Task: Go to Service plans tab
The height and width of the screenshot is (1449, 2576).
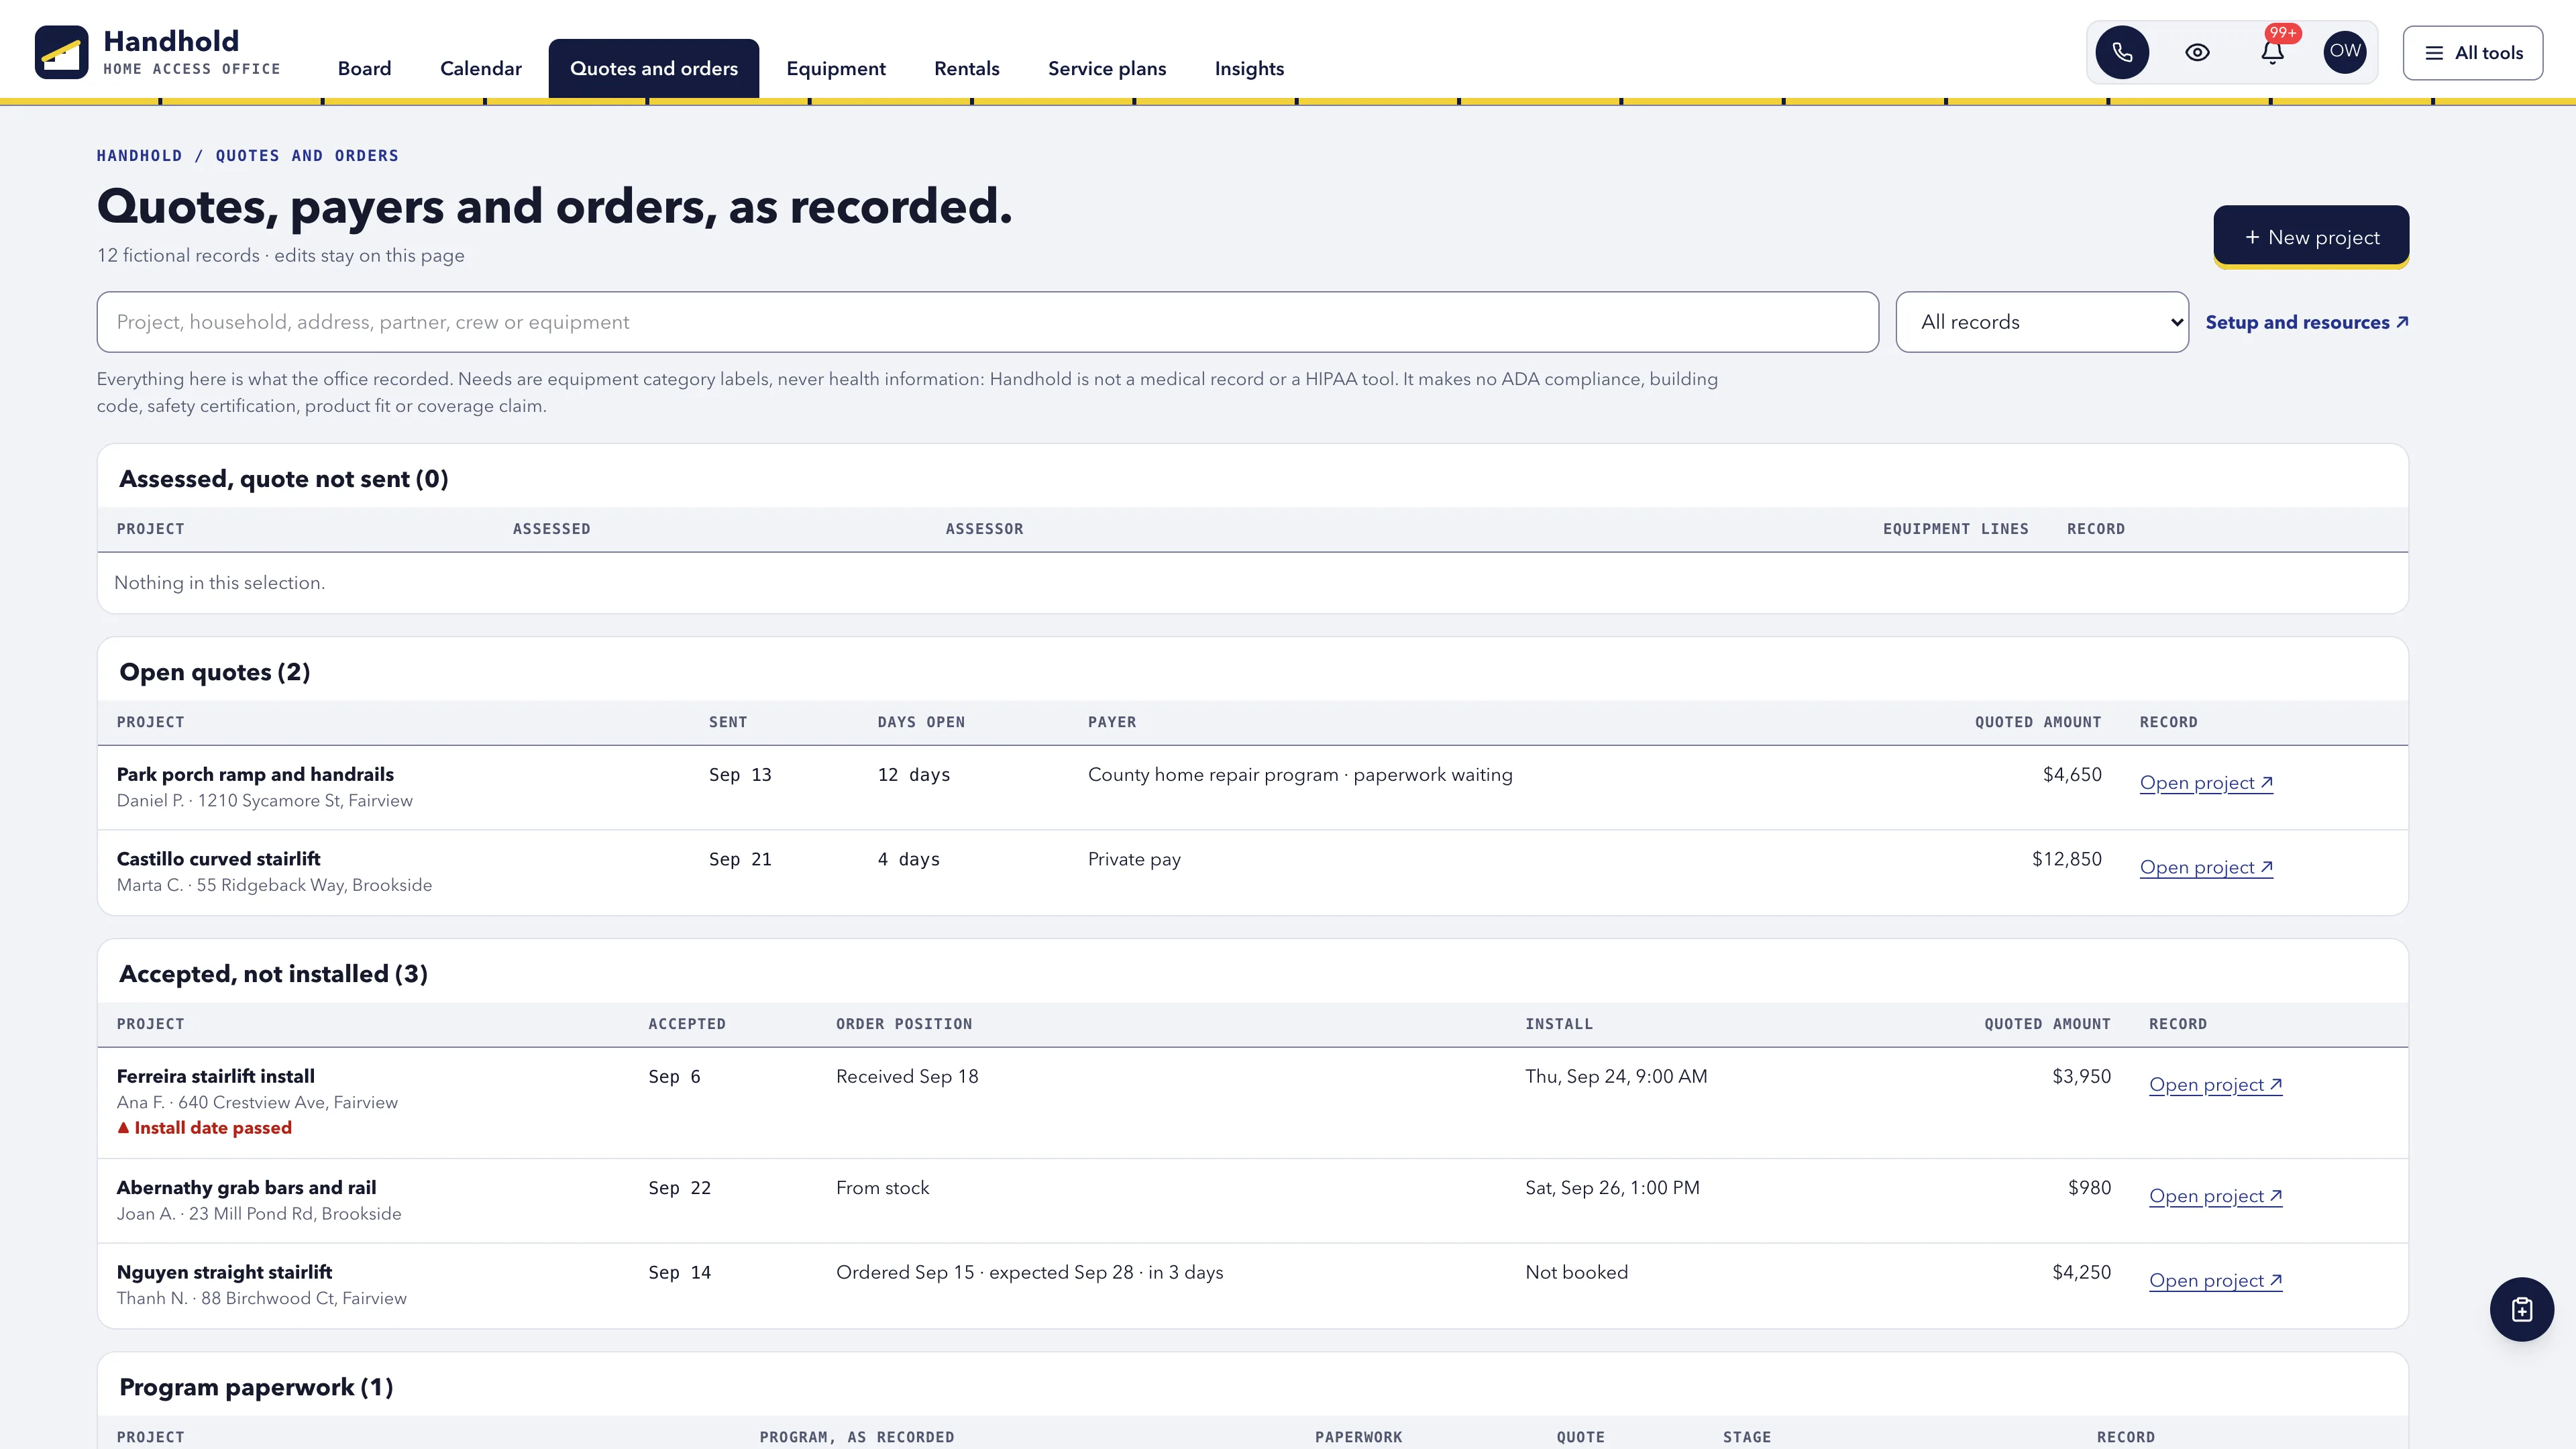Action: [1107, 68]
